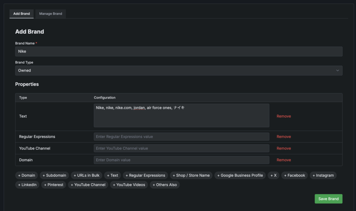Viewport: 356px width, 211px height.
Task: Click the Brand Name input field
Action: click(x=179, y=51)
